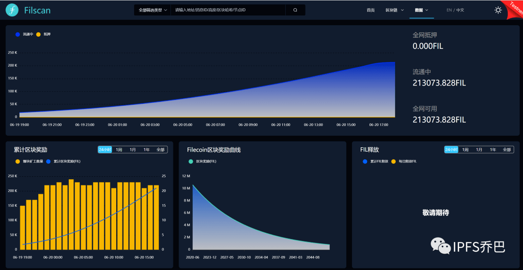This screenshot has width=523, height=270.
Task: Click the 213073.828FIL value under 流通中
Action: [x=439, y=83]
